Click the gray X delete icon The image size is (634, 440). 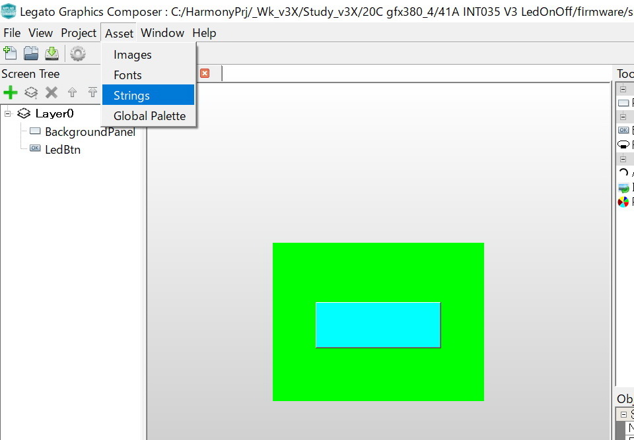click(x=52, y=92)
